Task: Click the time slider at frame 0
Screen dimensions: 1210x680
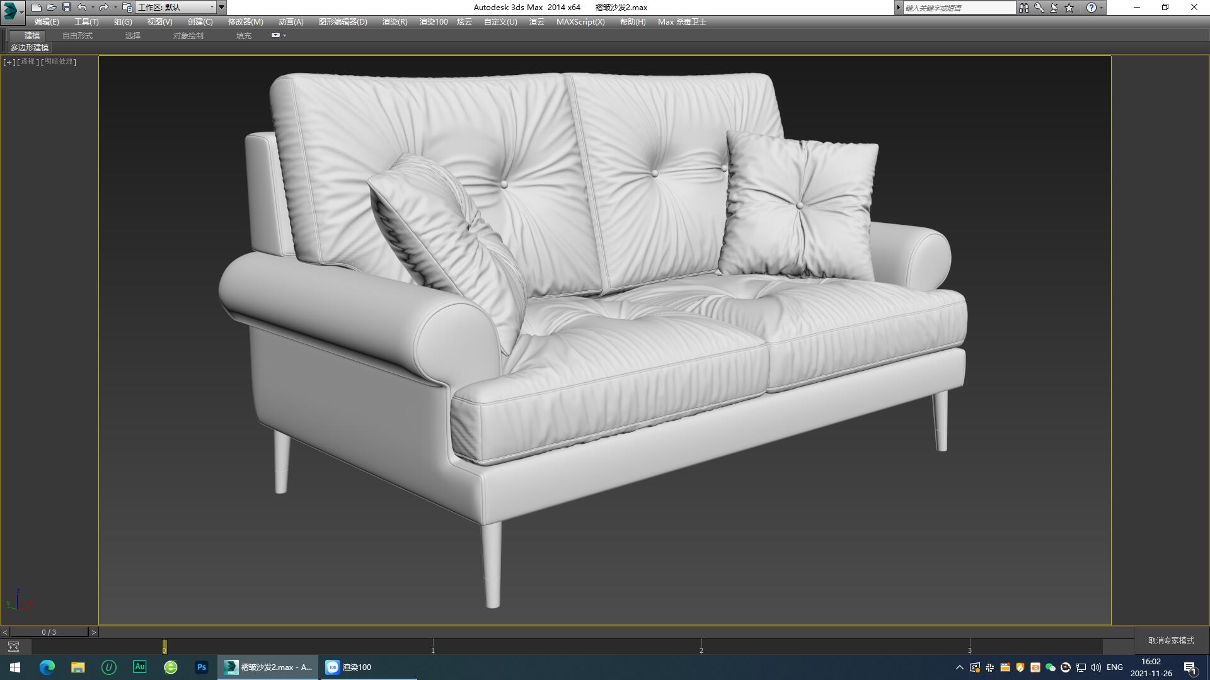Action: pos(165,648)
